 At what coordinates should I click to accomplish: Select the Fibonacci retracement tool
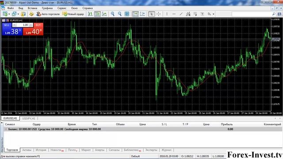point(195,14)
